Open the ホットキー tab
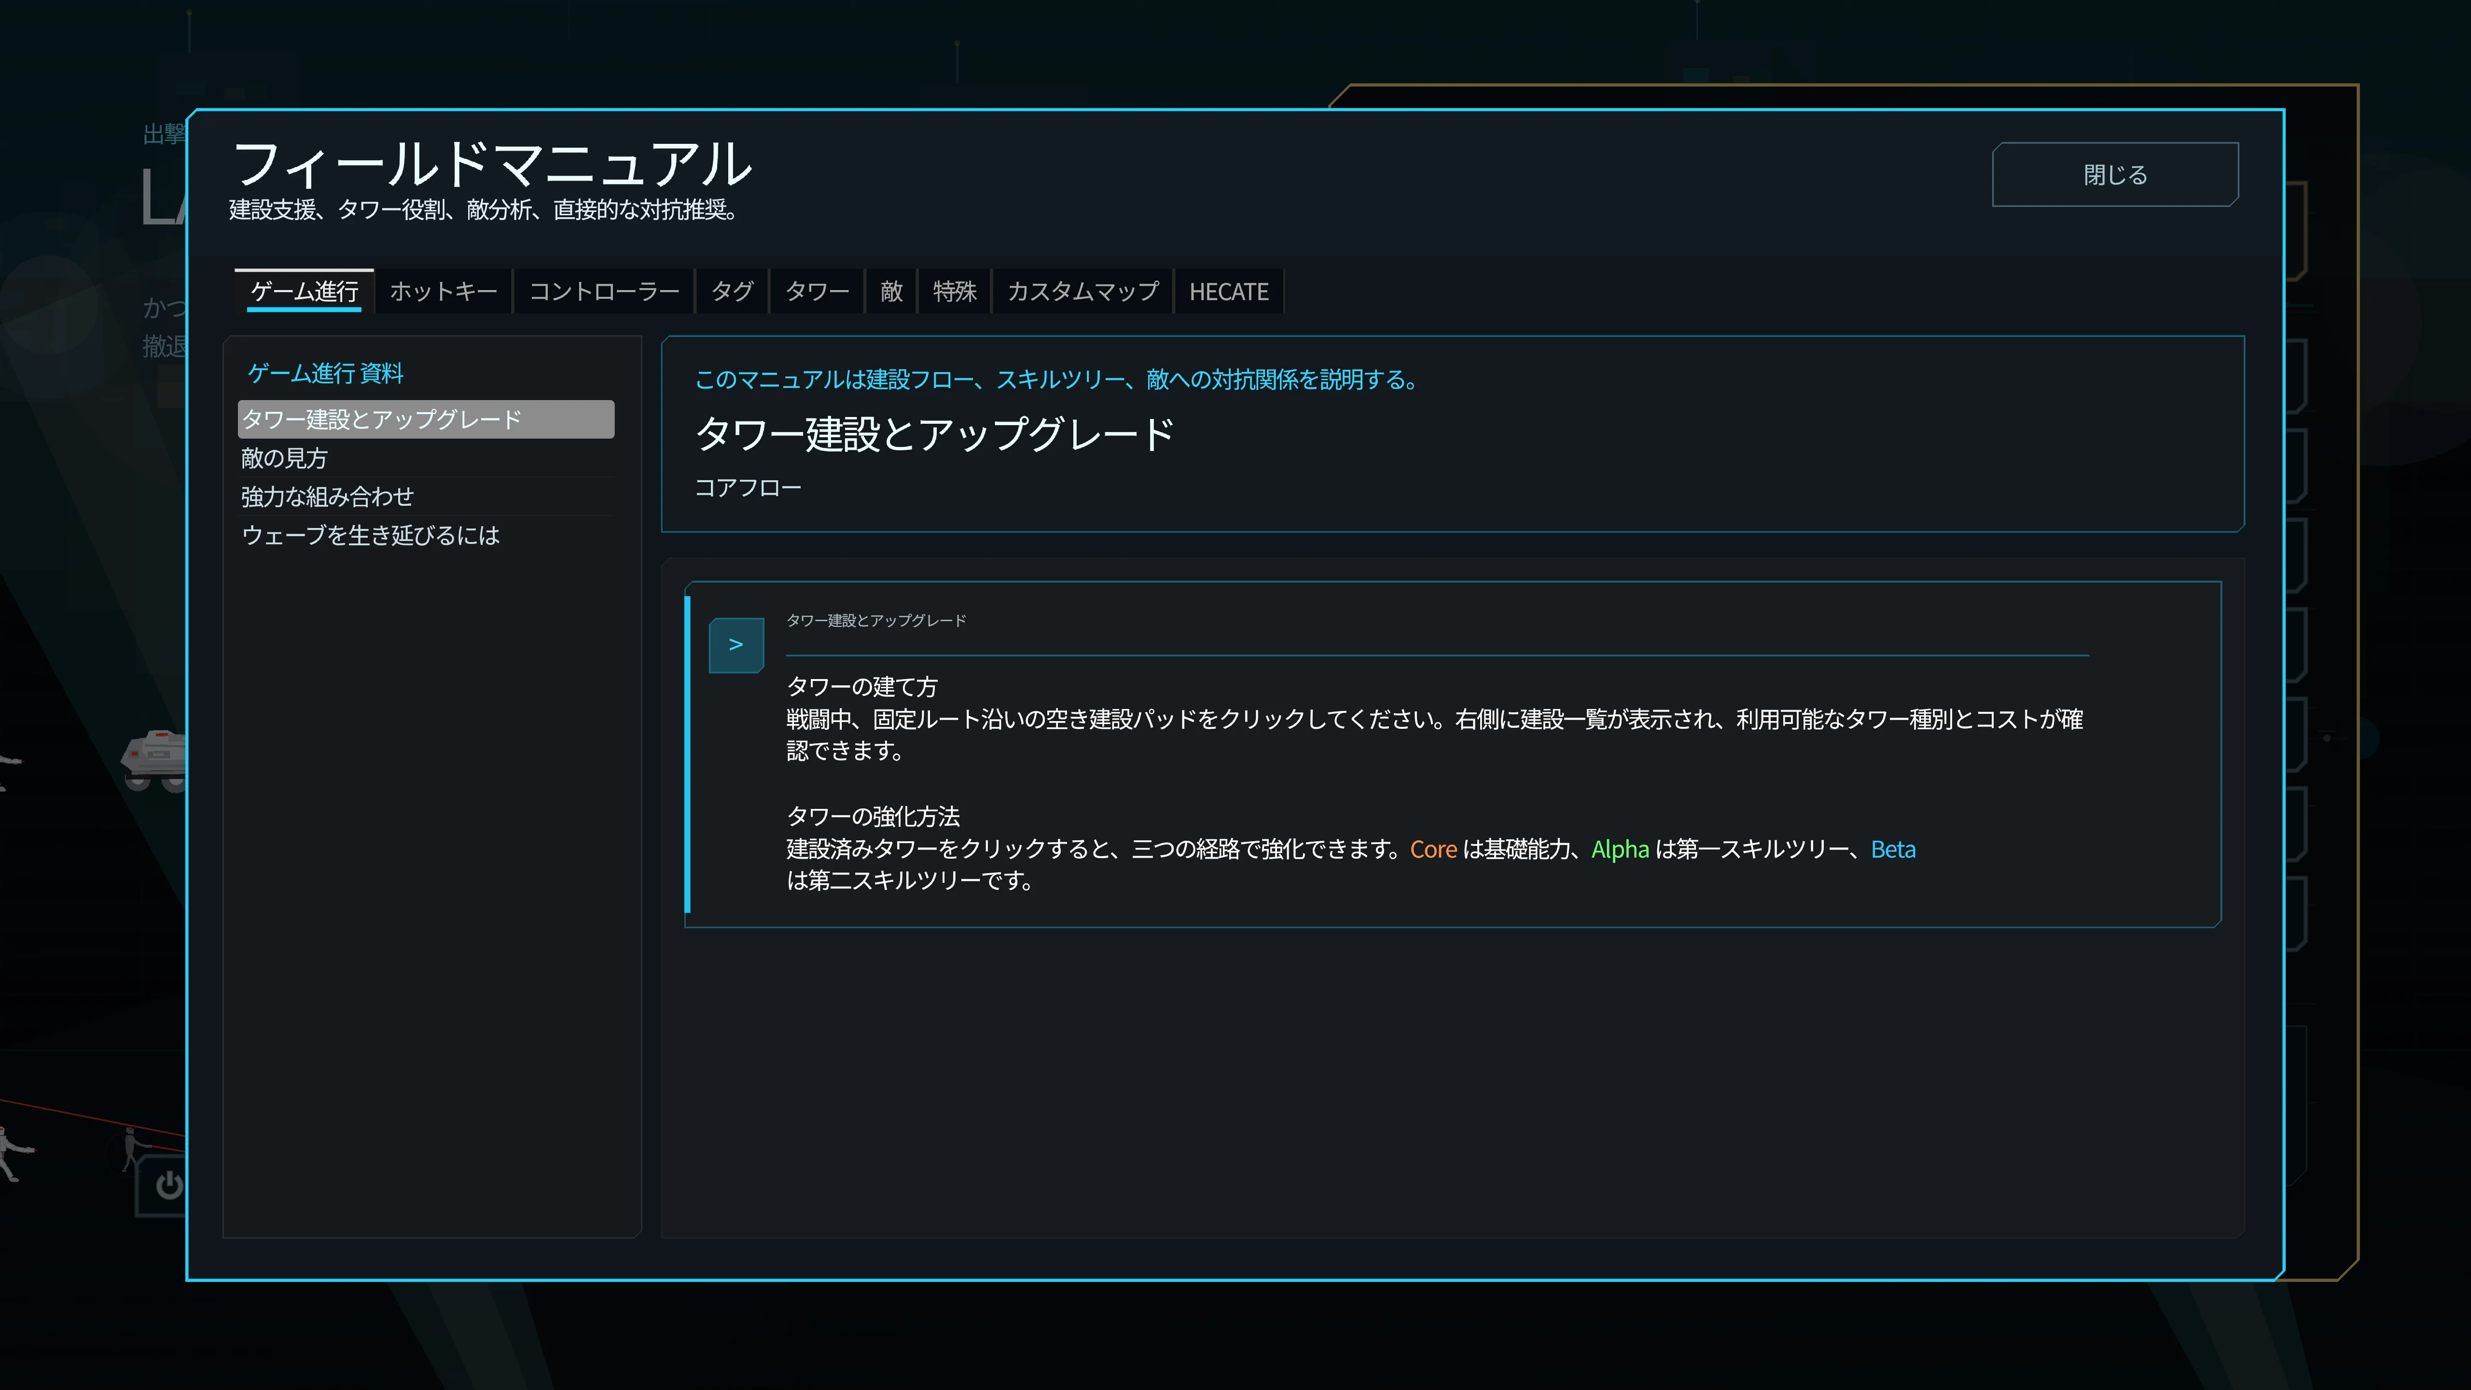 point(443,292)
